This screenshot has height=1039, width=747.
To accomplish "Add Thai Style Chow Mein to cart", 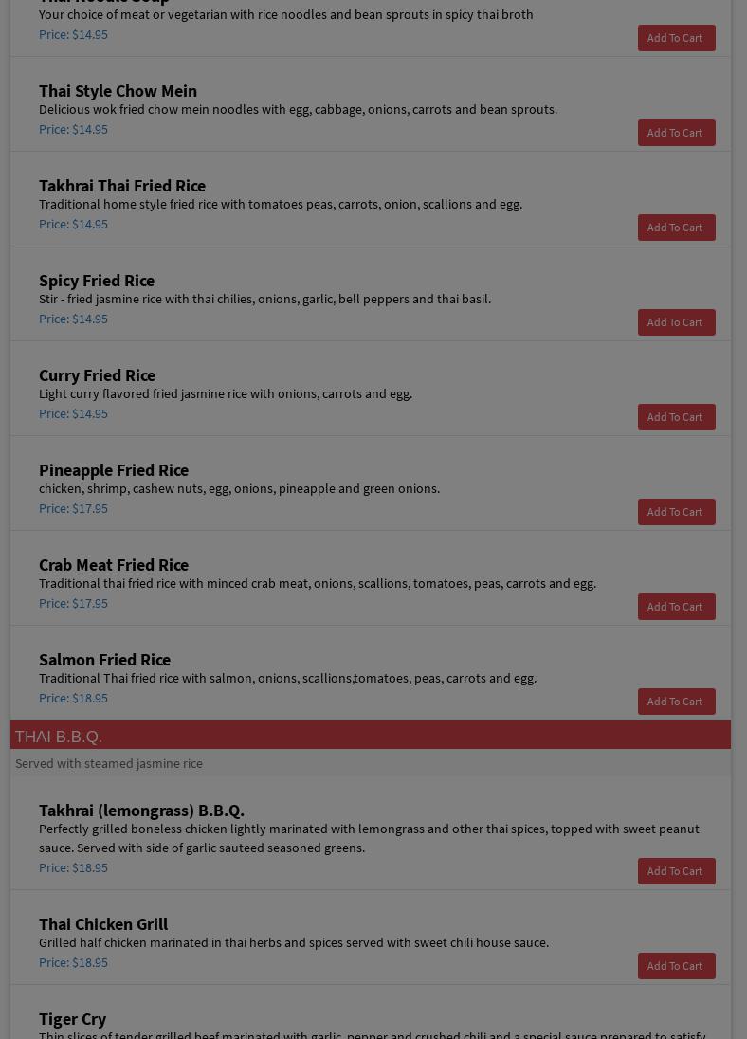I will 676,133.
